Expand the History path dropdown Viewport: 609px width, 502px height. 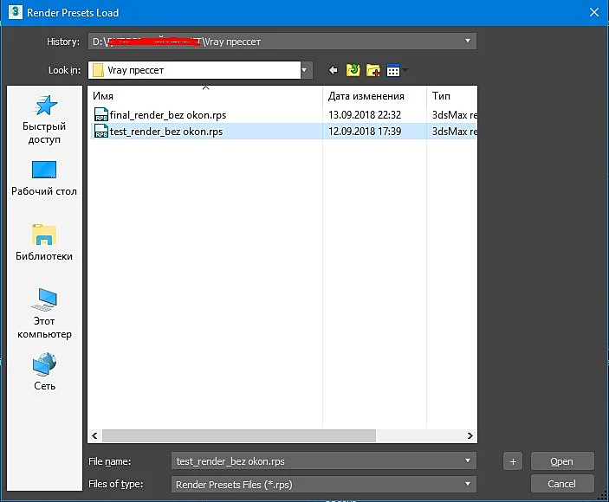(468, 42)
